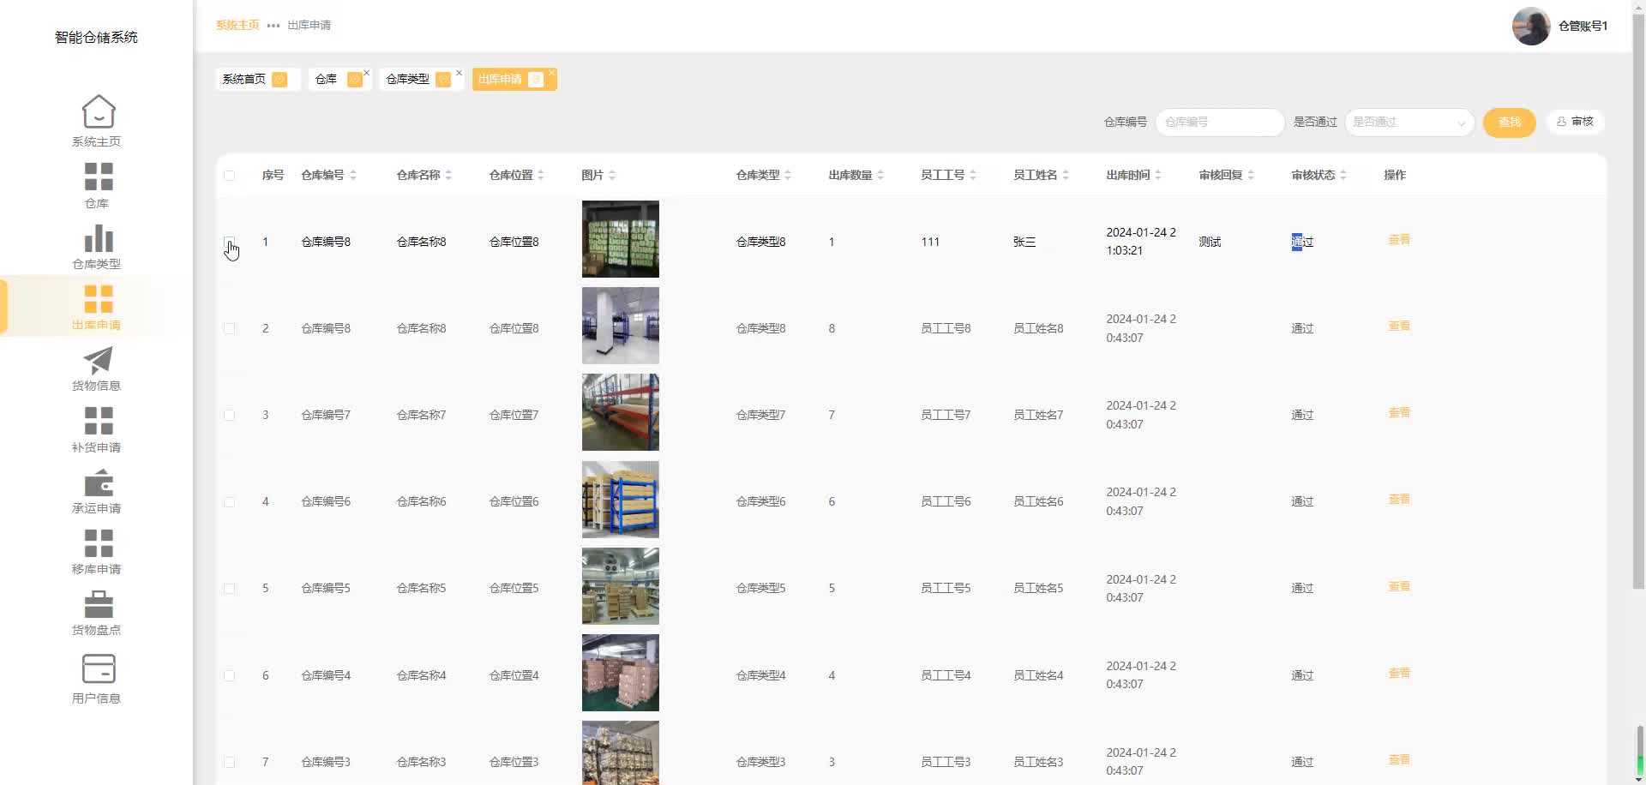Click 查看 for row 2
The image size is (1646, 785).
(1399, 327)
